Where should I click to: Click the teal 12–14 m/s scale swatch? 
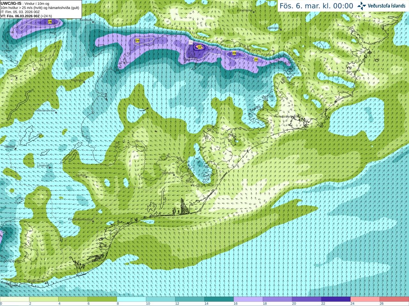[x=190, y=299]
